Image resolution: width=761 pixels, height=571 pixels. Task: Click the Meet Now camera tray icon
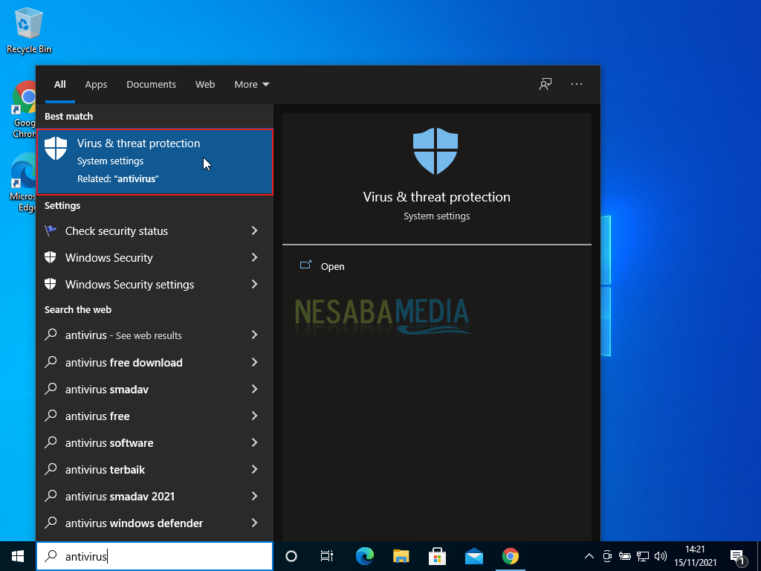pos(606,556)
